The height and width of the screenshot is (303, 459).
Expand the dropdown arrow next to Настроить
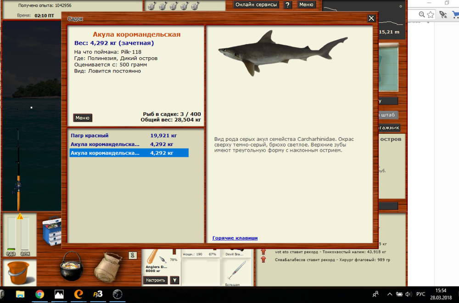pos(174,280)
